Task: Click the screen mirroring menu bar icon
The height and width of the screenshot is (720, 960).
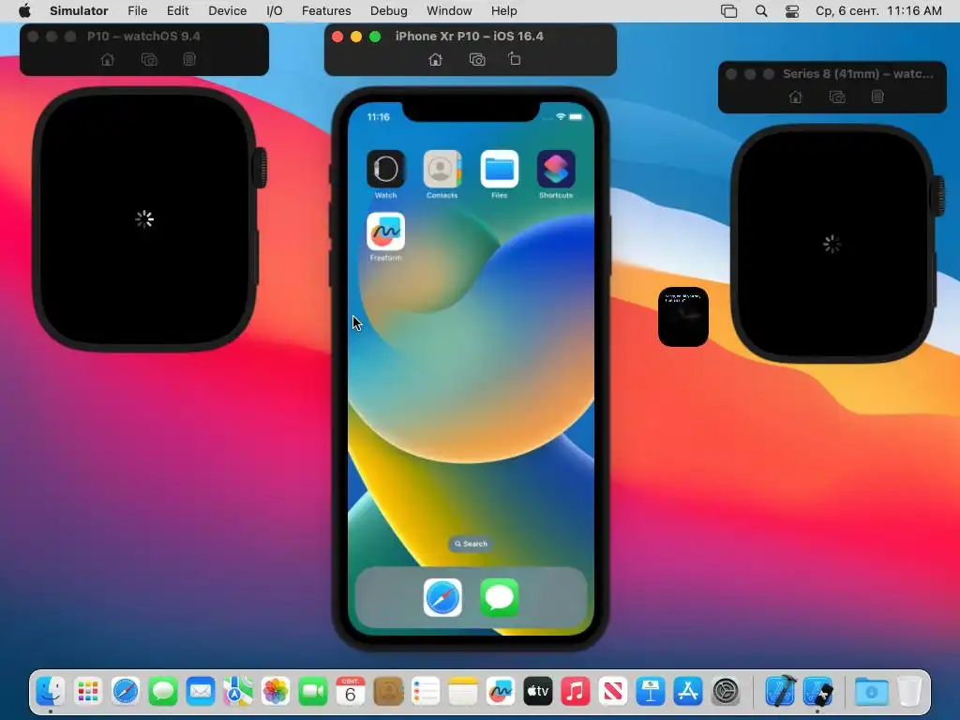Action: click(x=728, y=11)
